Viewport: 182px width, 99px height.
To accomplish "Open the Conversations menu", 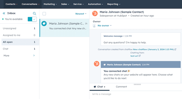I will [x=31, y=4].
